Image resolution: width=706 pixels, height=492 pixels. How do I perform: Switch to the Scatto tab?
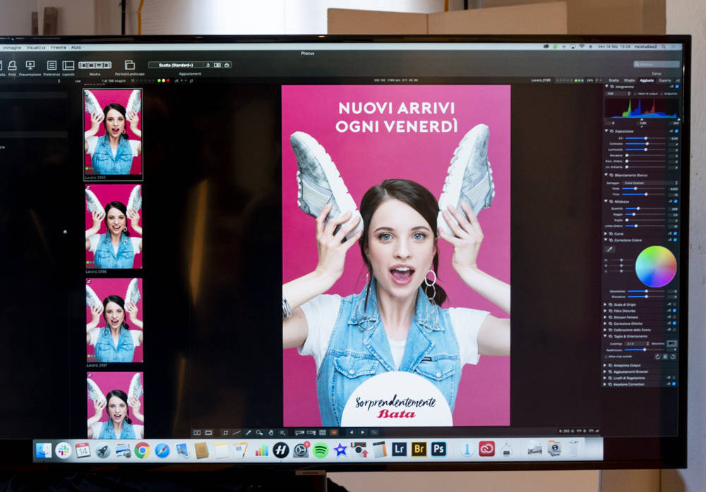point(613,80)
